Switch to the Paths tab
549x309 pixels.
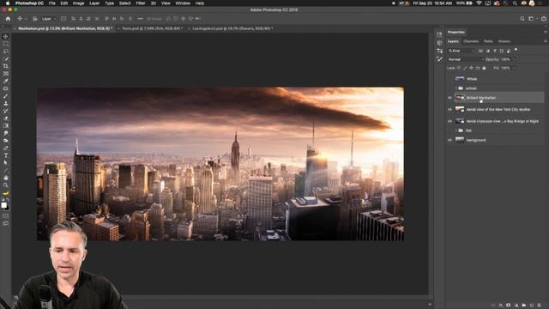pyautogui.click(x=488, y=41)
